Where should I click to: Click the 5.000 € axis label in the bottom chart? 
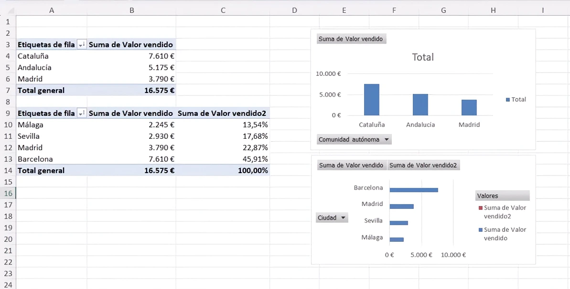point(421,255)
